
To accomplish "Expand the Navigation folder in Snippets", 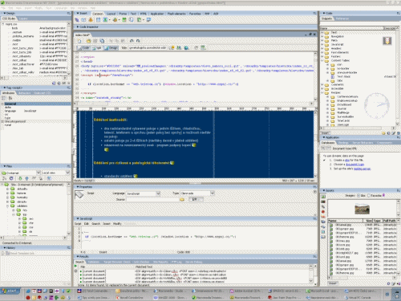I will 322,36.
